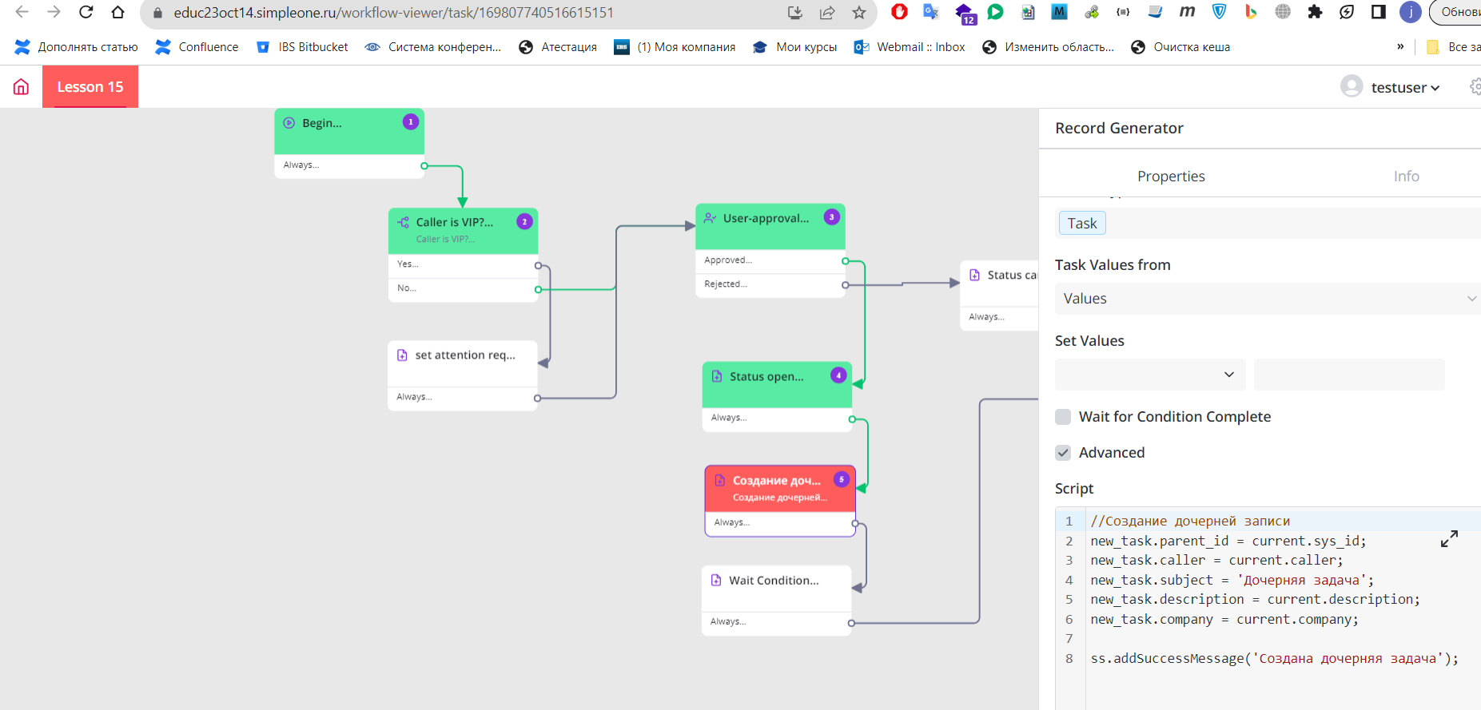
Task: Click the Task tag in the table field
Action: coord(1082,224)
